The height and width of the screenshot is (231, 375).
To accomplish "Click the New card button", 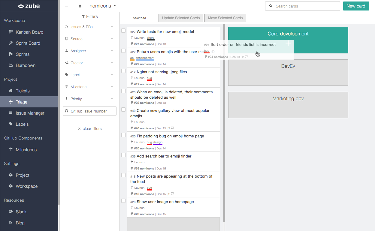I will (356, 6).
